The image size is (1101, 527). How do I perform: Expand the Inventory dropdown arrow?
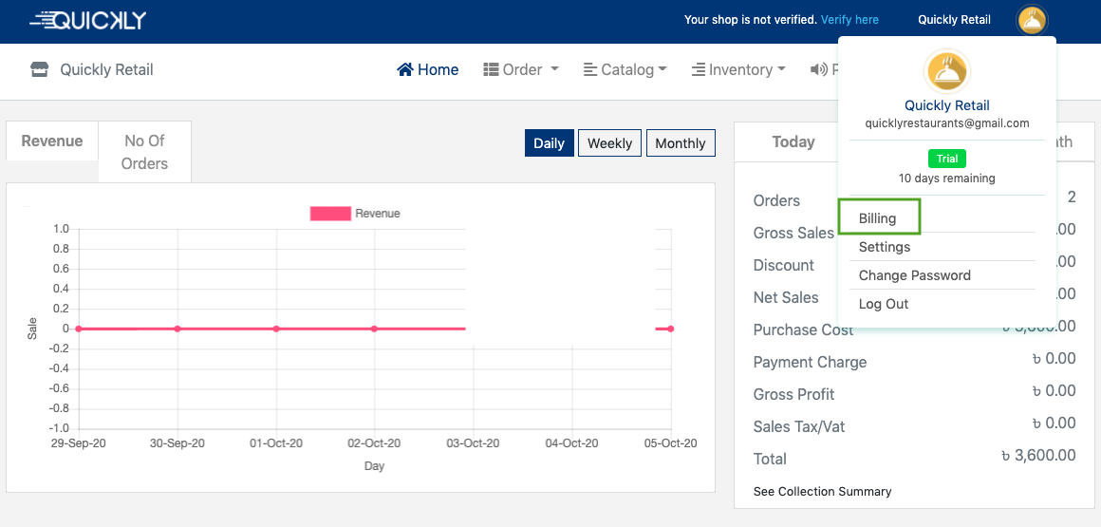click(781, 69)
